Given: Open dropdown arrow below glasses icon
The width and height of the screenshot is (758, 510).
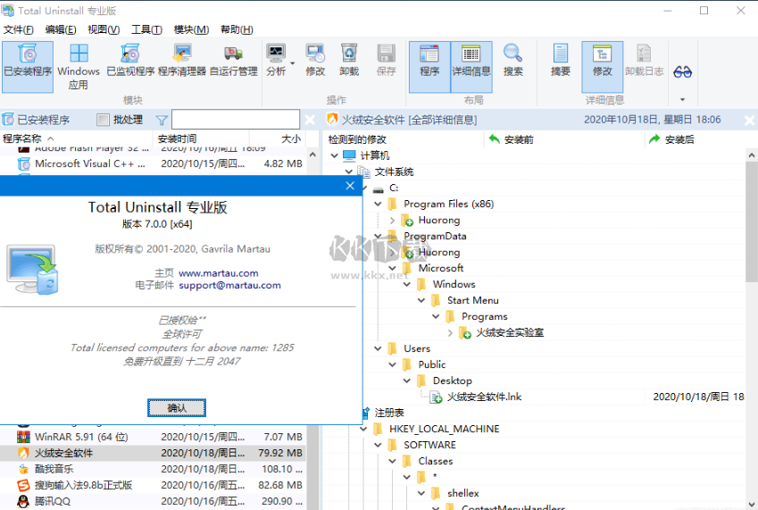Looking at the screenshot, I should point(683,99).
